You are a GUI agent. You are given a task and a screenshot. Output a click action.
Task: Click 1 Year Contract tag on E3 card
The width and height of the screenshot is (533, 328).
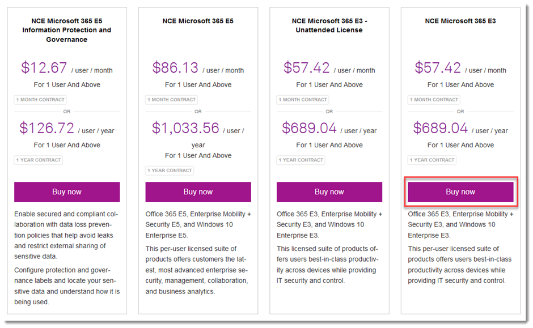click(x=432, y=160)
